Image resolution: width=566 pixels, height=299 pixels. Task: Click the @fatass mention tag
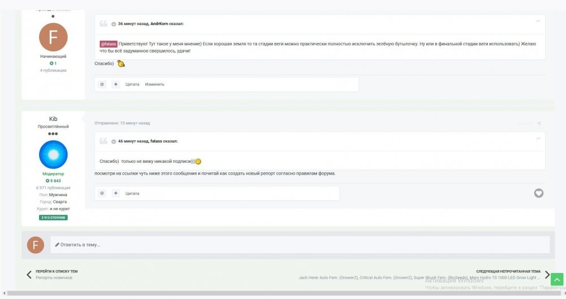click(x=108, y=44)
